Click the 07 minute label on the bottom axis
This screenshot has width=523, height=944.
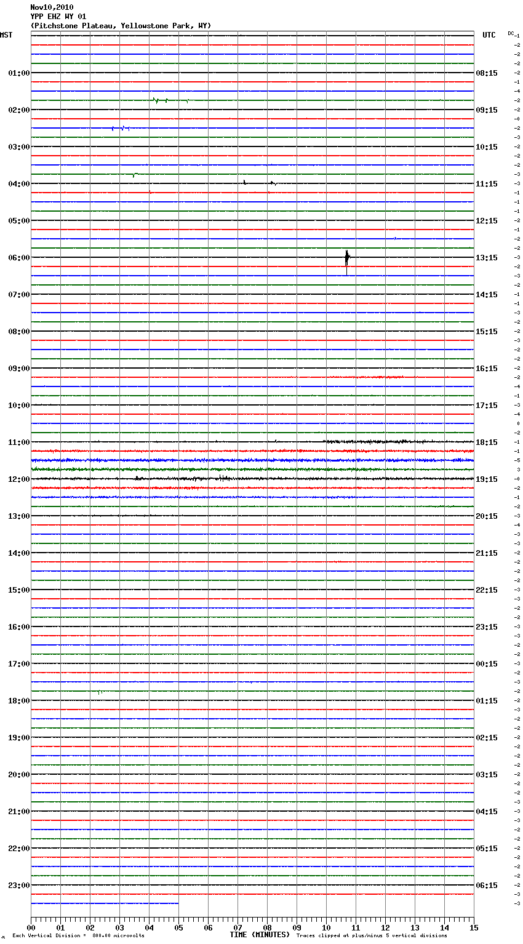tap(238, 928)
